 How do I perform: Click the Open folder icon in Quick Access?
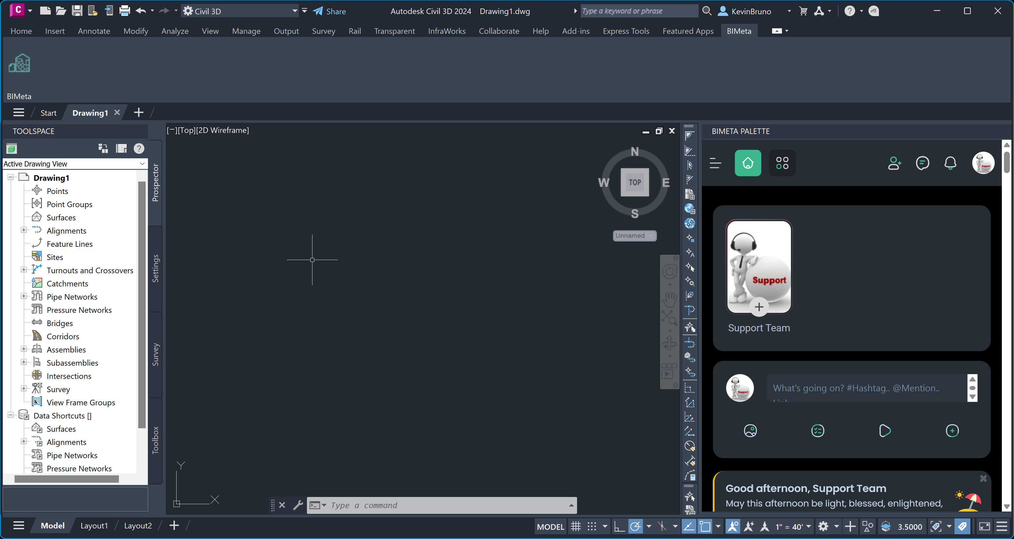point(61,11)
